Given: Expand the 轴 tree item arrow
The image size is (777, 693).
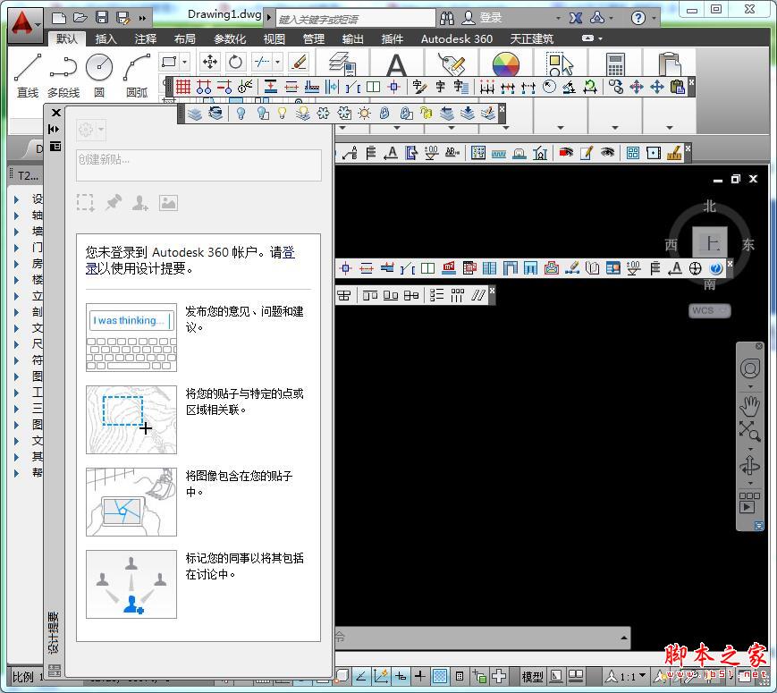Looking at the screenshot, I should pos(16,216).
